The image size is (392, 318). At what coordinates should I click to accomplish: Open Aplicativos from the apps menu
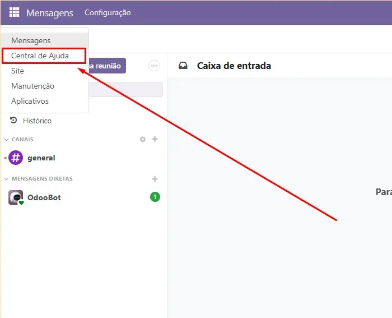click(x=30, y=102)
